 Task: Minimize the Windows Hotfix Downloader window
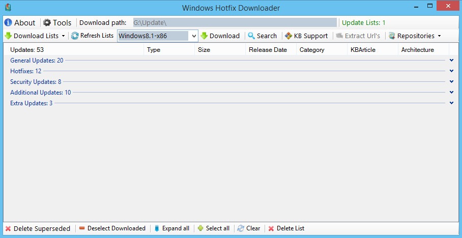click(416, 6)
